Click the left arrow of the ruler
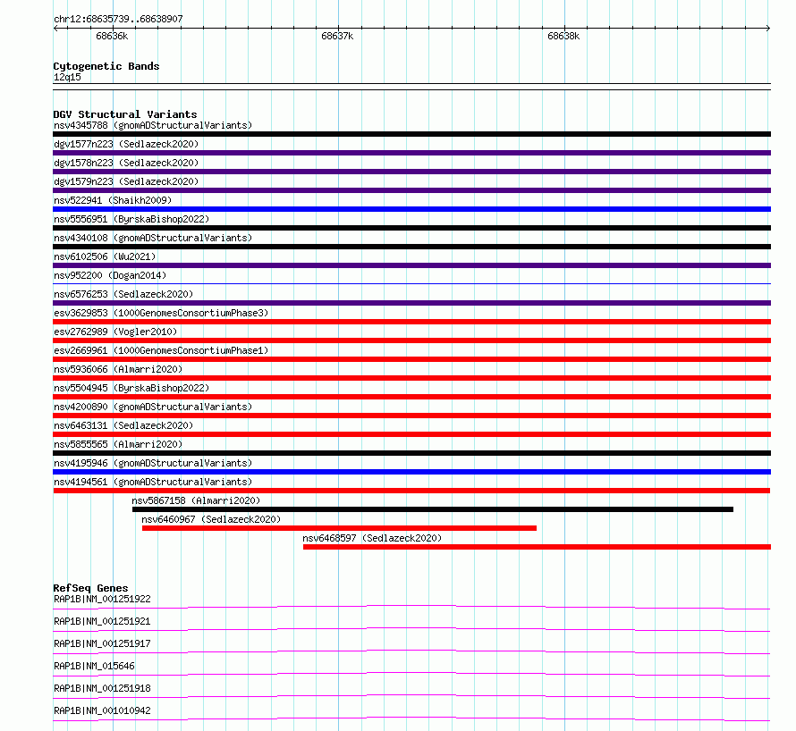 [x=55, y=29]
